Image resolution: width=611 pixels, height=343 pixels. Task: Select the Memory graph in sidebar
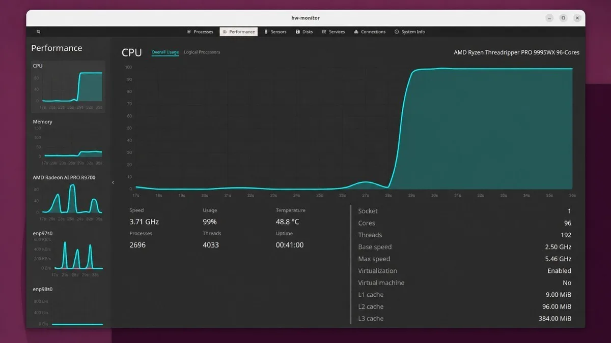click(68, 142)
